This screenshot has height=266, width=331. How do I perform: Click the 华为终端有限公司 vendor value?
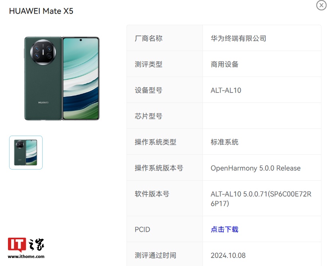(238, 38)
